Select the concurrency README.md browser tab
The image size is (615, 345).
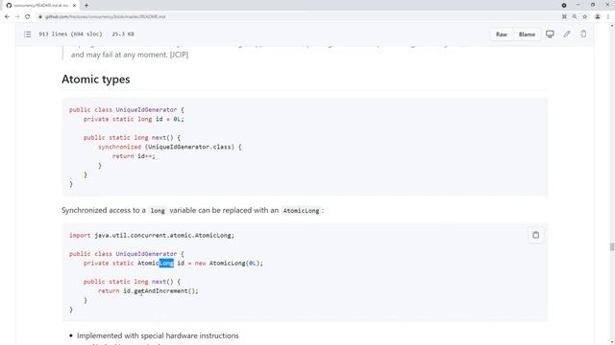click(x=40, y=6)
